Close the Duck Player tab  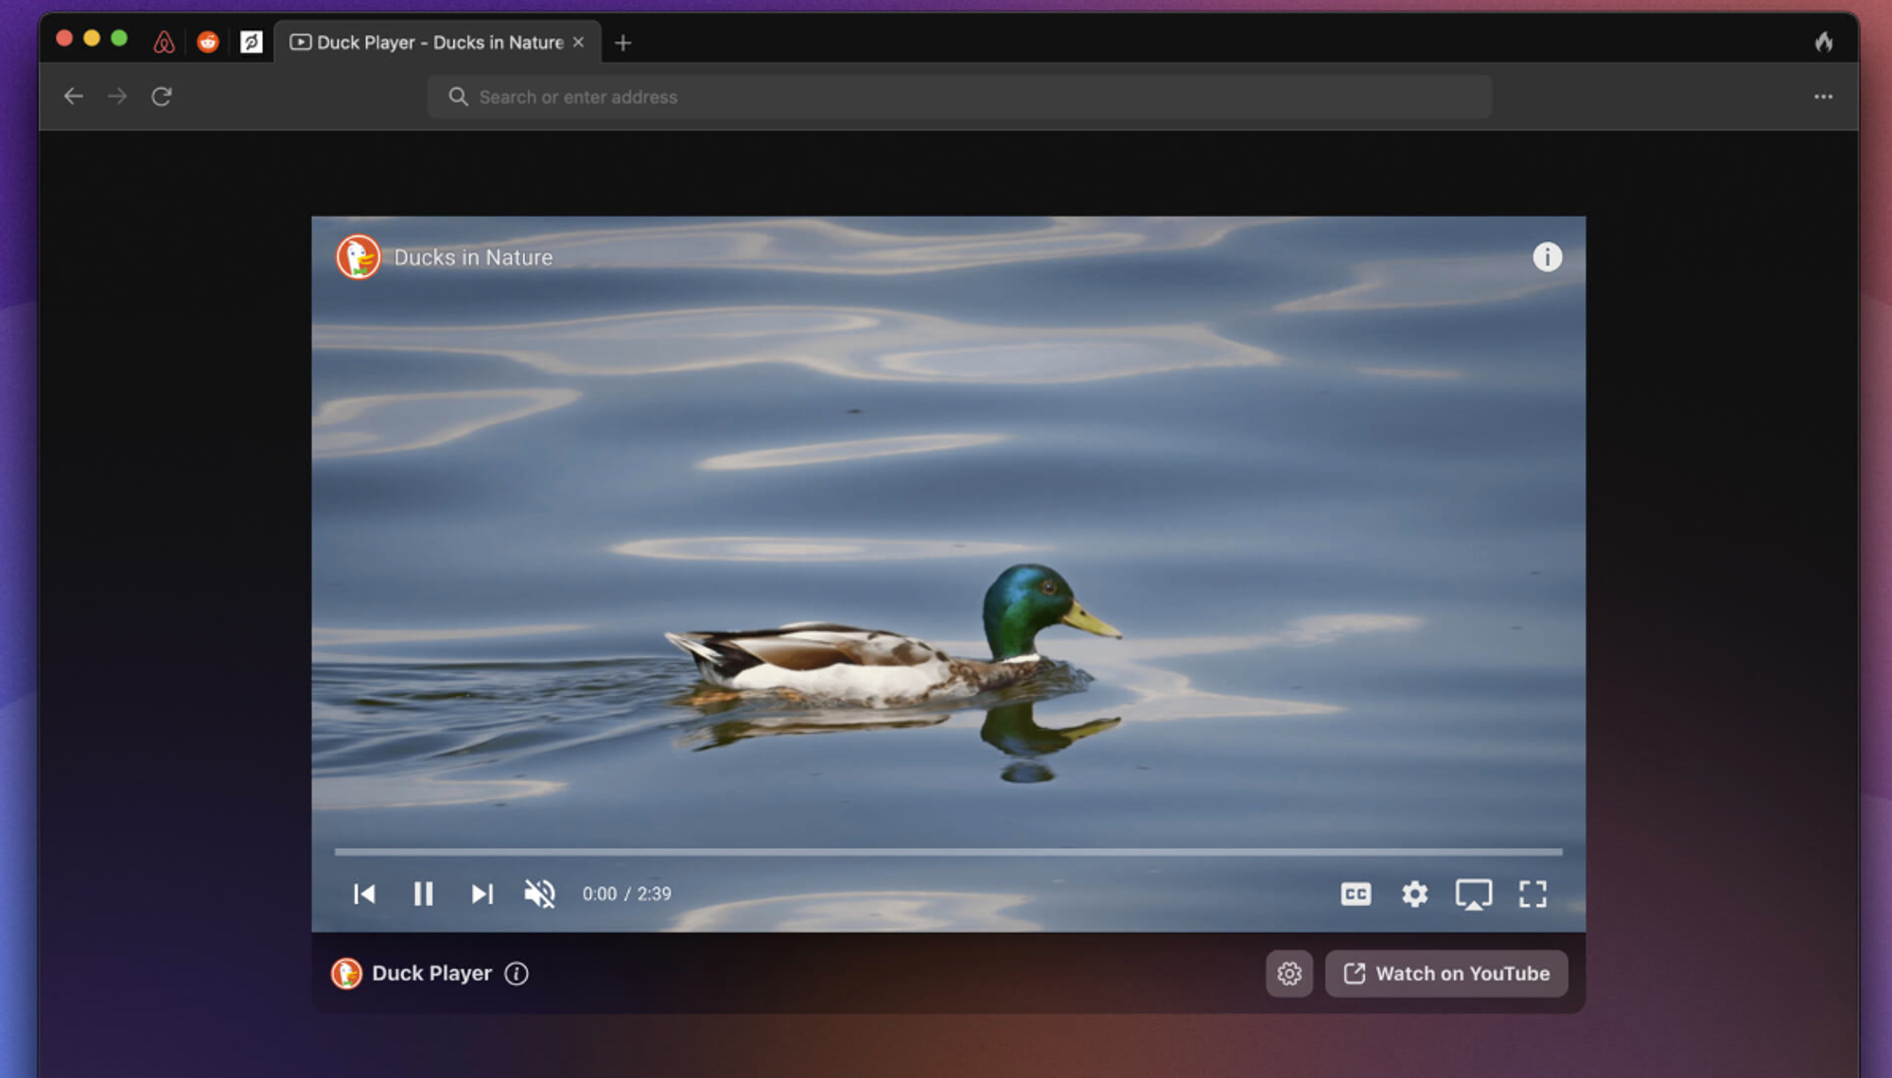click(578, 43)
